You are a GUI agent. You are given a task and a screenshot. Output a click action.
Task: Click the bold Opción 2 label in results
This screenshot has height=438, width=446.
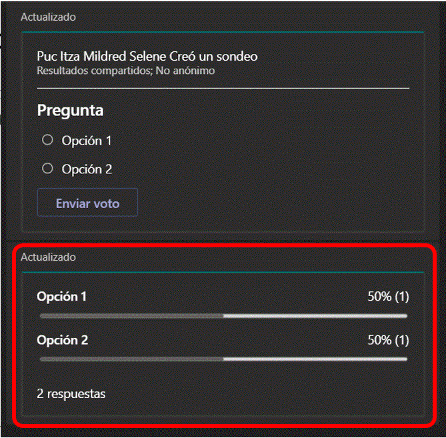63,340
